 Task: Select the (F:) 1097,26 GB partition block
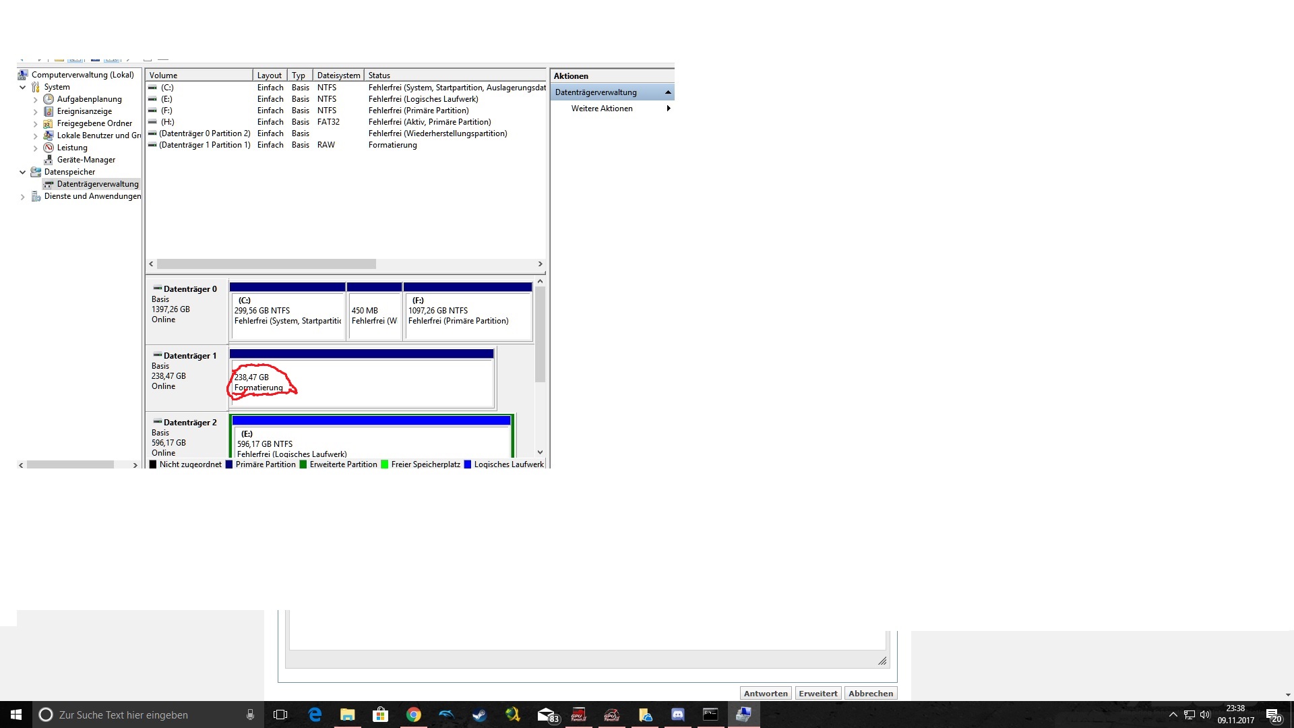coord(468,313)
